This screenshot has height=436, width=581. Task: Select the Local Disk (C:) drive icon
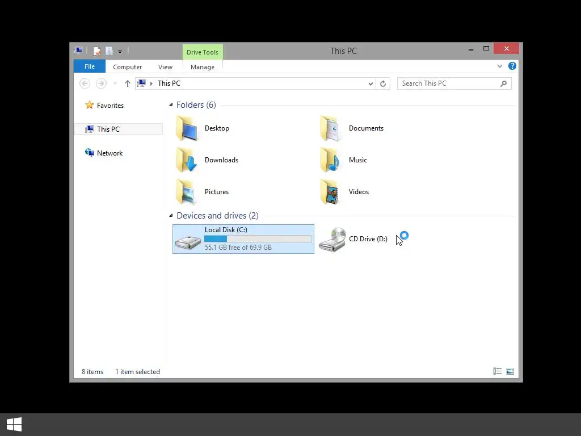coord(188,242)
